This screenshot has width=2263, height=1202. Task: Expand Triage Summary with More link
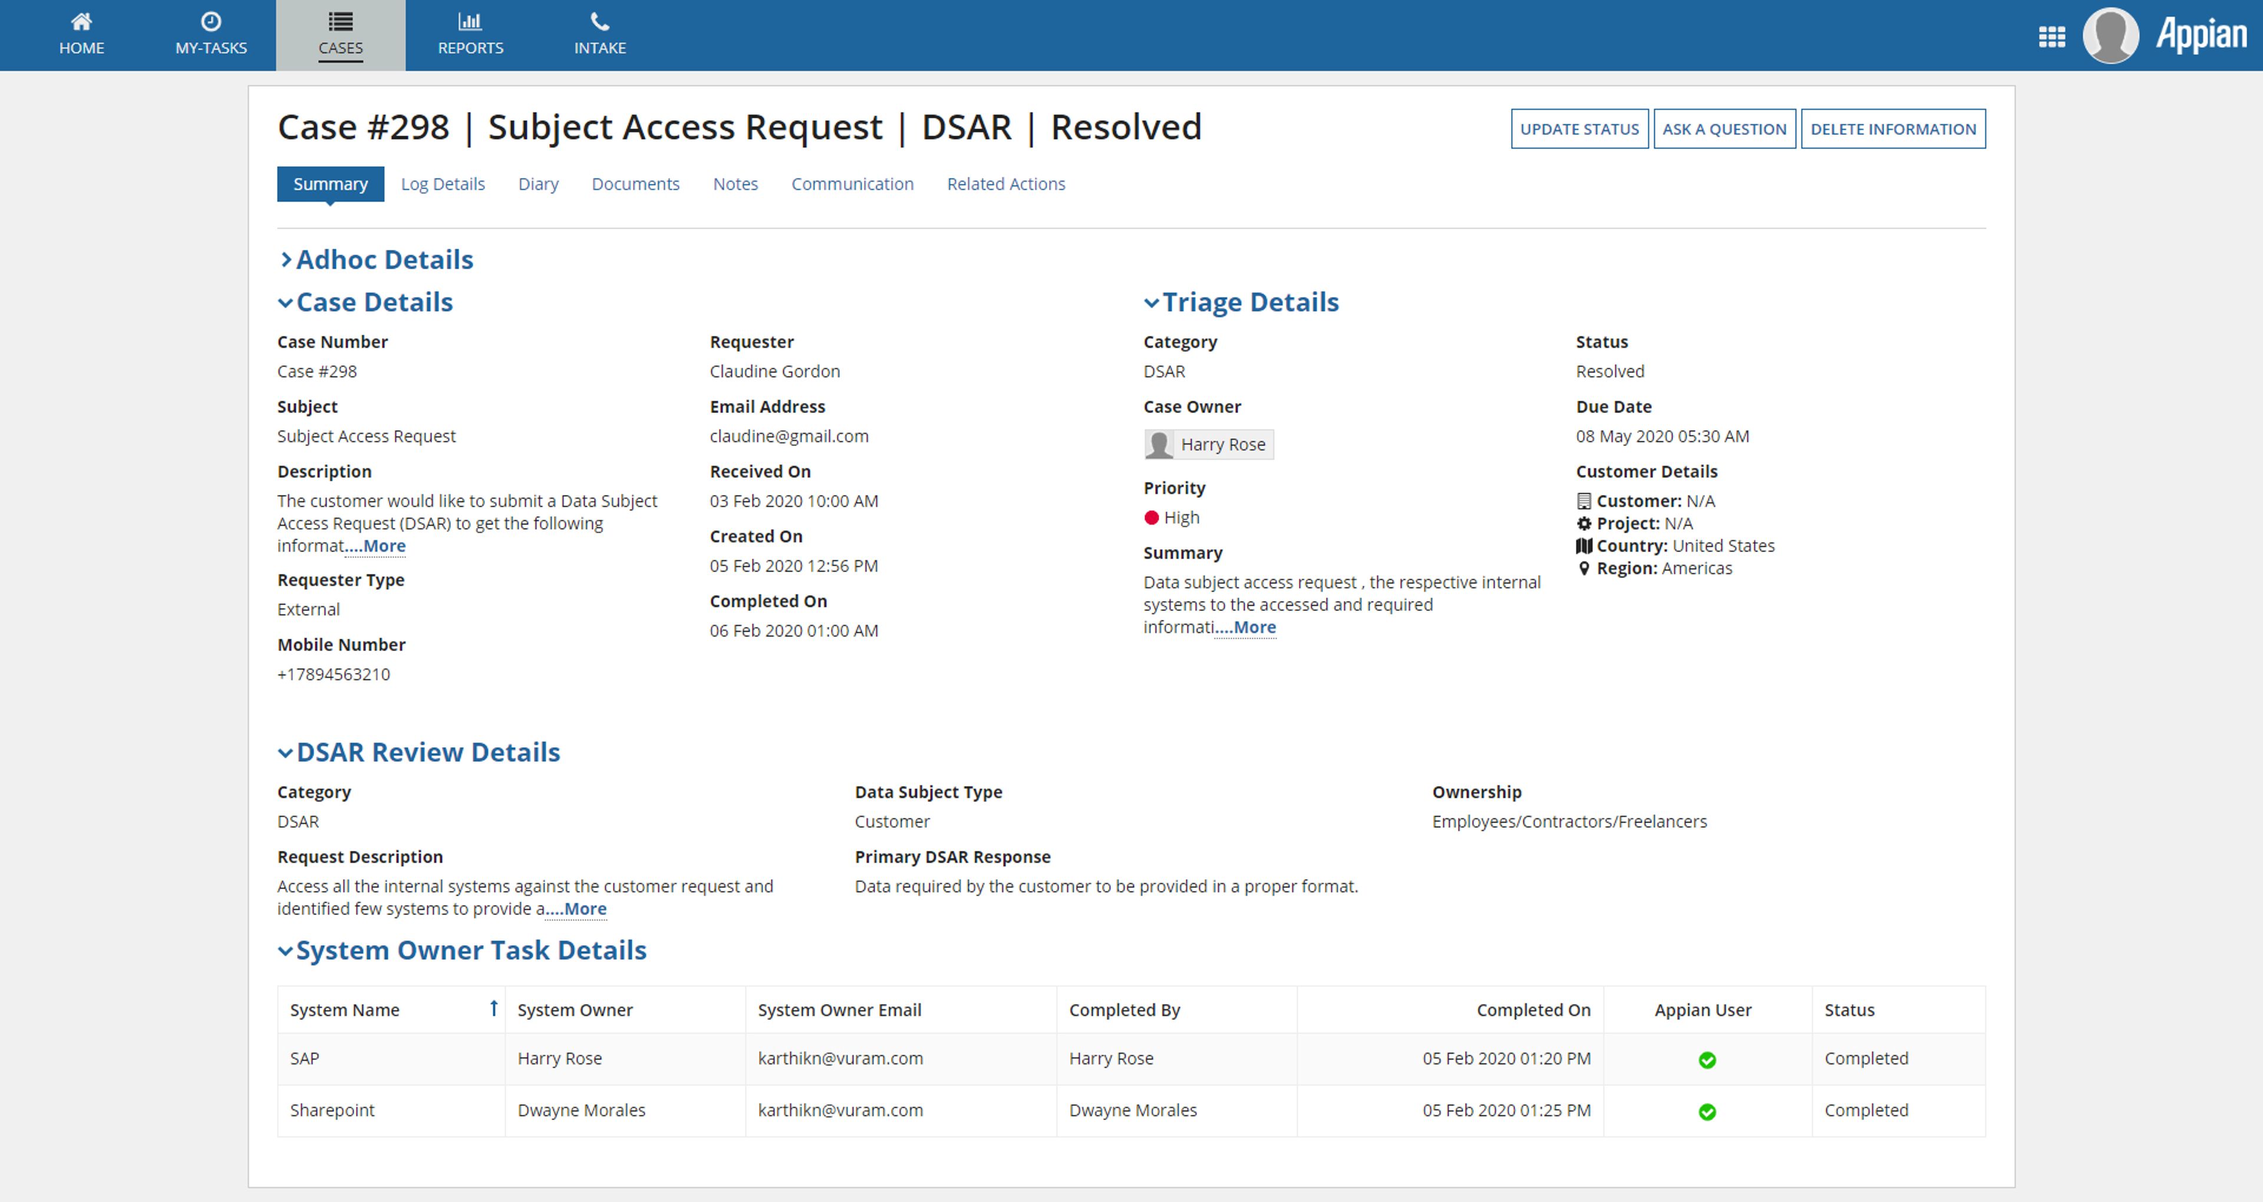[x=1246, y=628]
